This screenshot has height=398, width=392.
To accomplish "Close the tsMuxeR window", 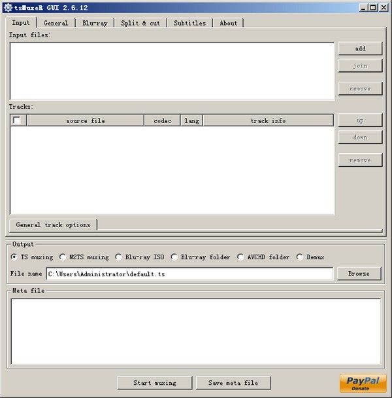I will click(384, 8).
